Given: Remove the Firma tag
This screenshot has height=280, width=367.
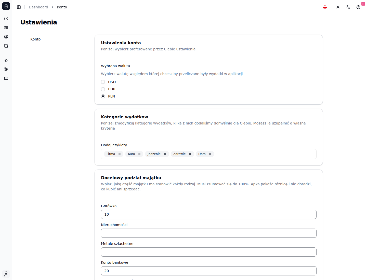Looking at the screenshot, I should (x=120, y=154).
